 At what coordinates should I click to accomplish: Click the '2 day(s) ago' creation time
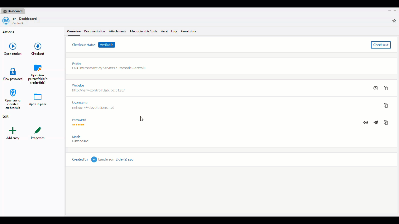124,159
